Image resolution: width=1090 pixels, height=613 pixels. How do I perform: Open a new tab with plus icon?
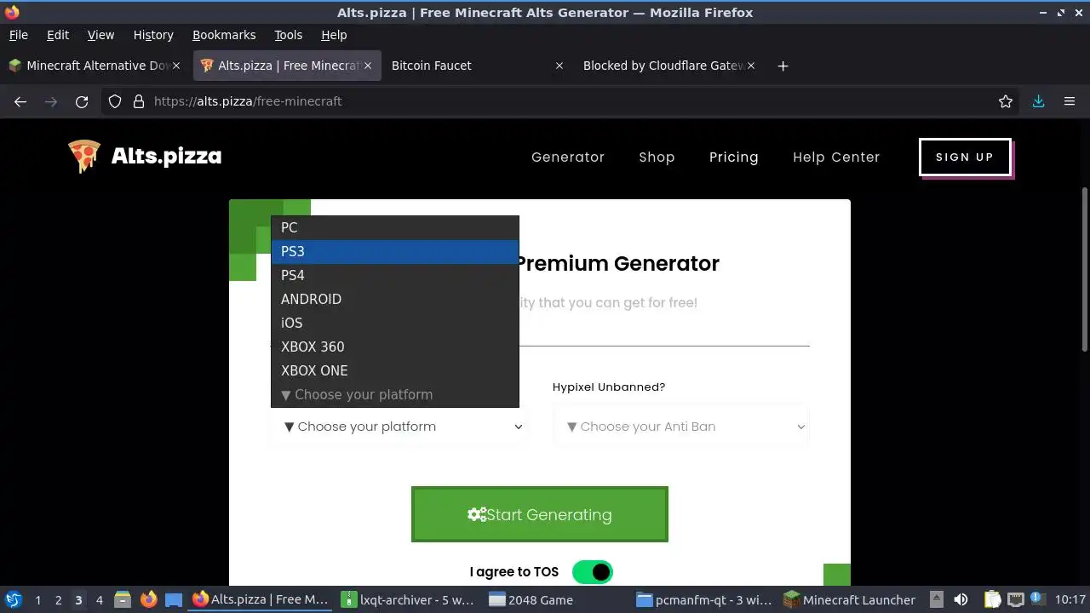(x=783, y=66)
